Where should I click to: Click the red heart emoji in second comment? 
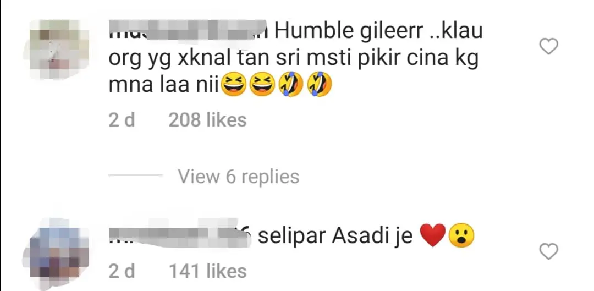[x=433, y=235]
